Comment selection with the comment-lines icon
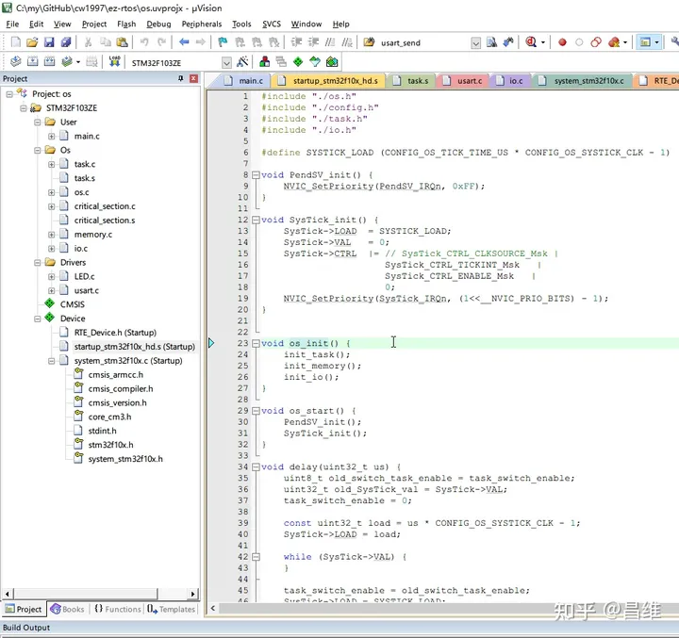 pyautogui.click(x=330, y=42)
